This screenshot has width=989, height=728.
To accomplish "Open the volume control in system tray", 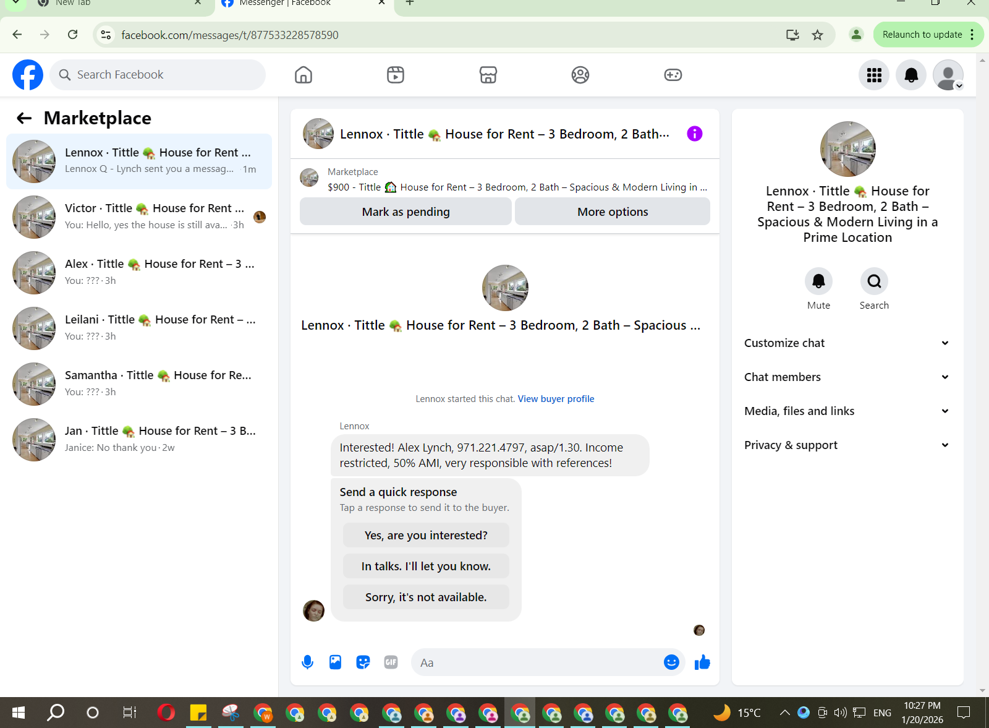I will coord(840,713).
